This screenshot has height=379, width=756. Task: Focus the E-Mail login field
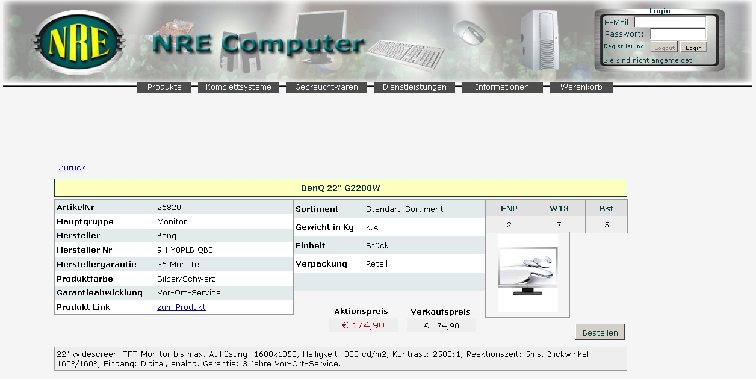[x=670, y=22]
